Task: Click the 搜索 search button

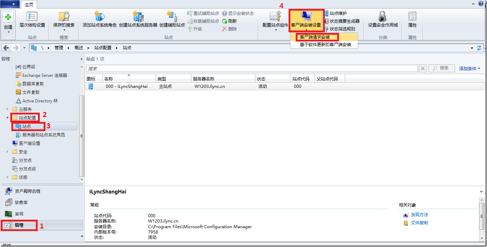Action: (442, 68)
